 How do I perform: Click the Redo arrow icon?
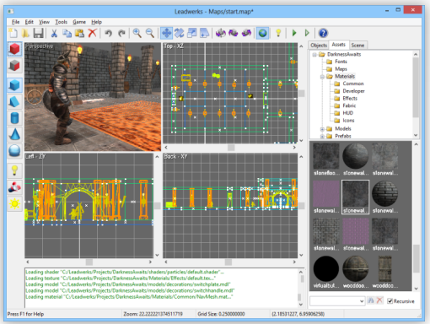point(121,33)
